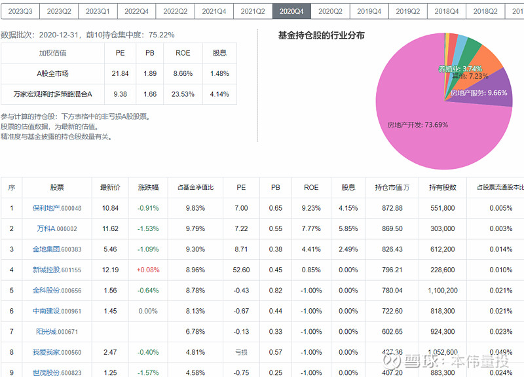Open the 2022Q2 tab
This screenshot has width=524, height=377.
175,11
